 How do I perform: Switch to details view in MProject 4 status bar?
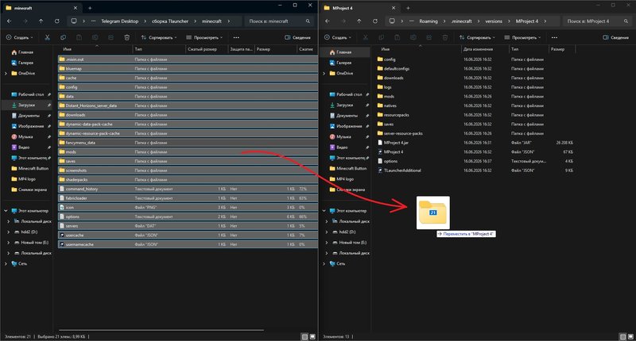(622, 336)
